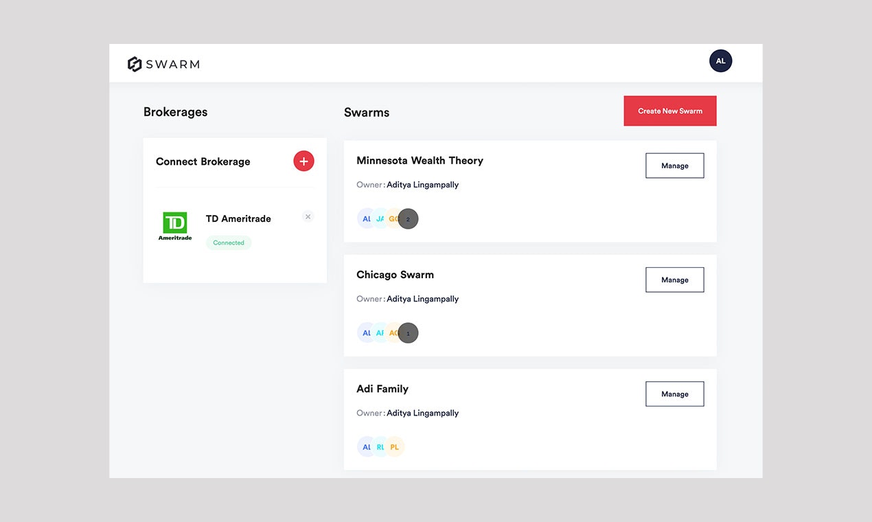Click the Connected status badge
The width and height of the screenshot is (872, 522).
(228, 242)
